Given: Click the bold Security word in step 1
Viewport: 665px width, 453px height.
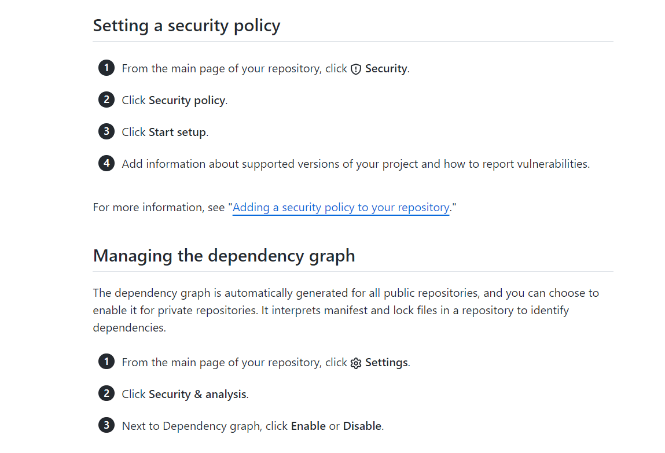Looking at the screenshot, I should [386, 69].
